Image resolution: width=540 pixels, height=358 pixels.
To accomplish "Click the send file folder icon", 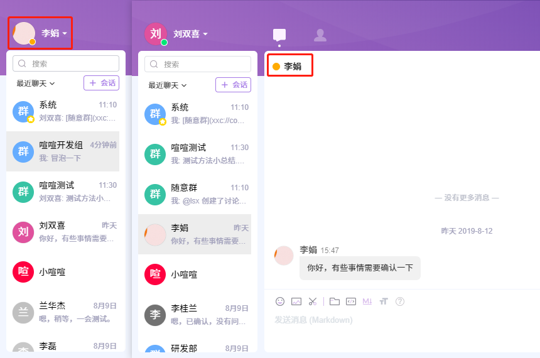I will tap(334, 301).
